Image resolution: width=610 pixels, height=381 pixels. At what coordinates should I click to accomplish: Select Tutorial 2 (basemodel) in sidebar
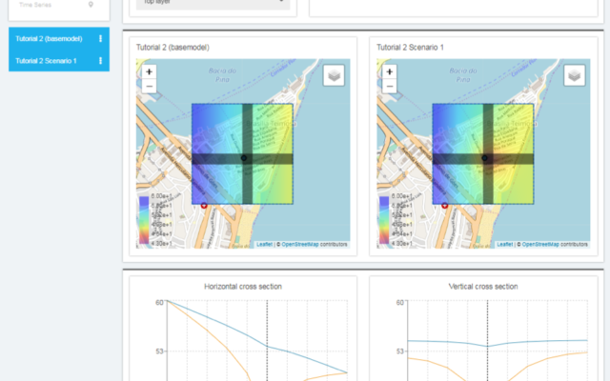pyautogui.click(x=59, y=38)
